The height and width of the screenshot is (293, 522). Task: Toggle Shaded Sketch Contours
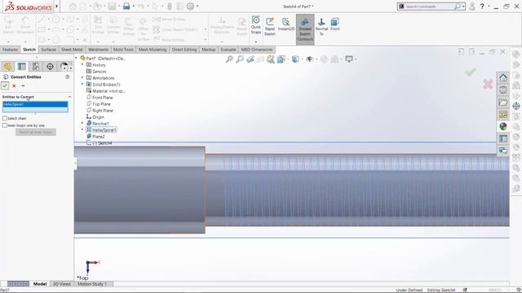[x=305, y=28]
